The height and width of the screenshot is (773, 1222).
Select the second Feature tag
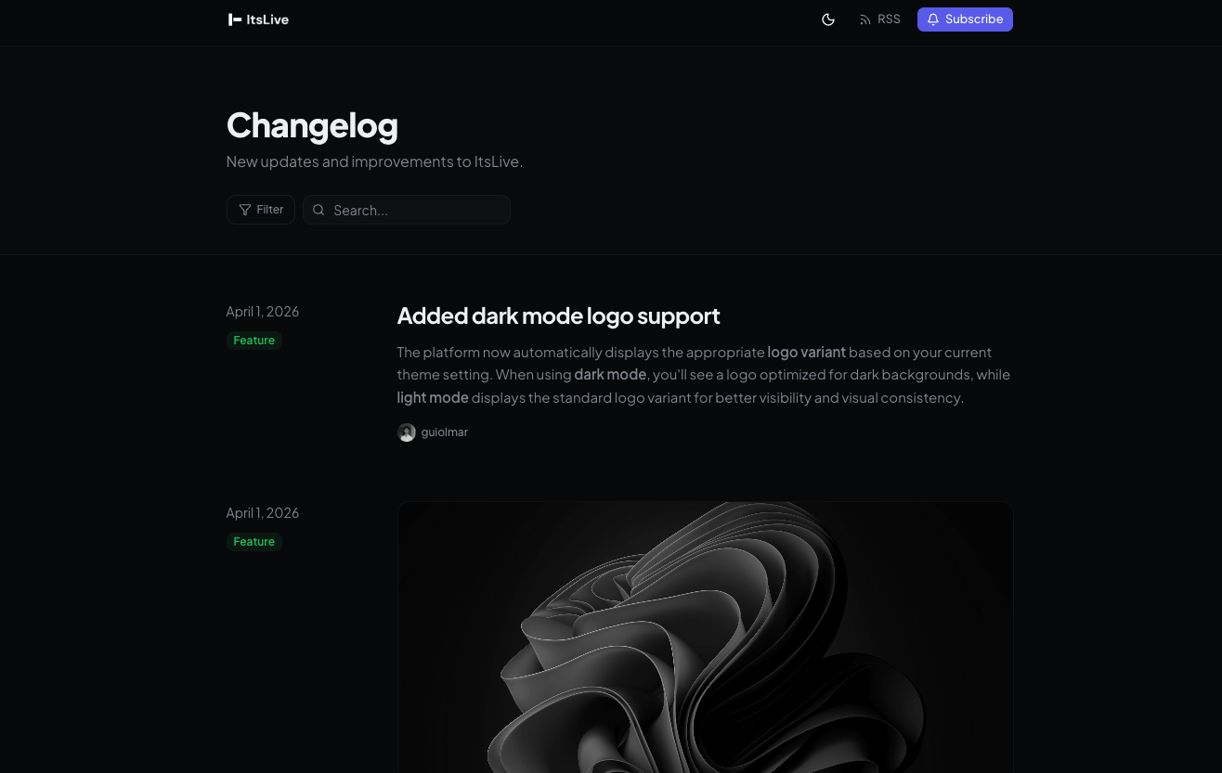tap(253, 541)
